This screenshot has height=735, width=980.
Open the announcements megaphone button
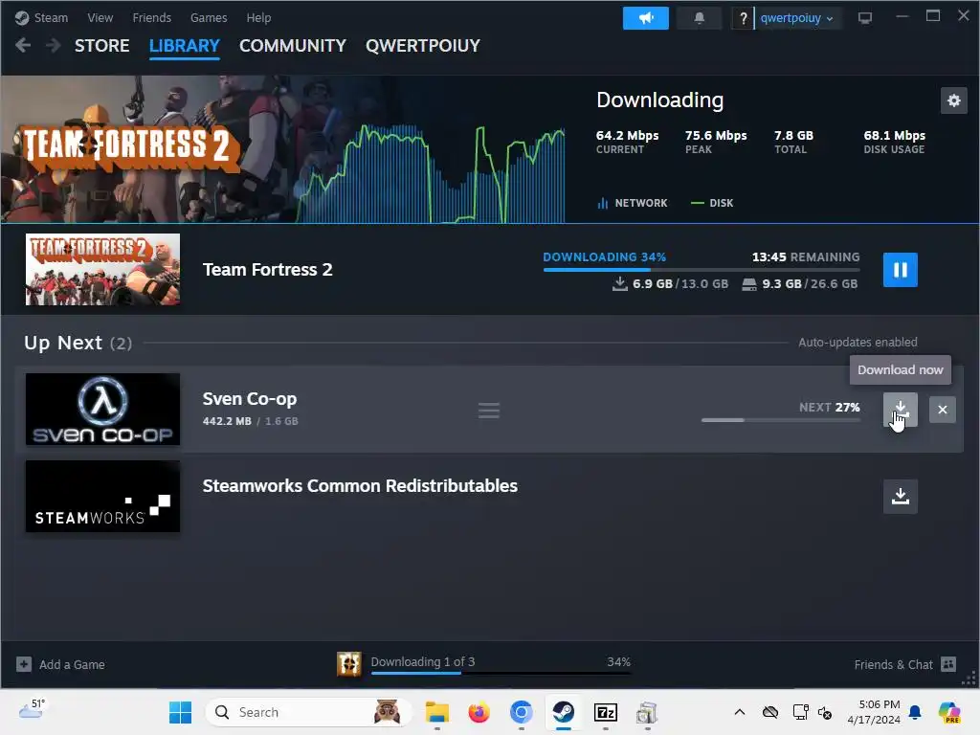point(646,18)
